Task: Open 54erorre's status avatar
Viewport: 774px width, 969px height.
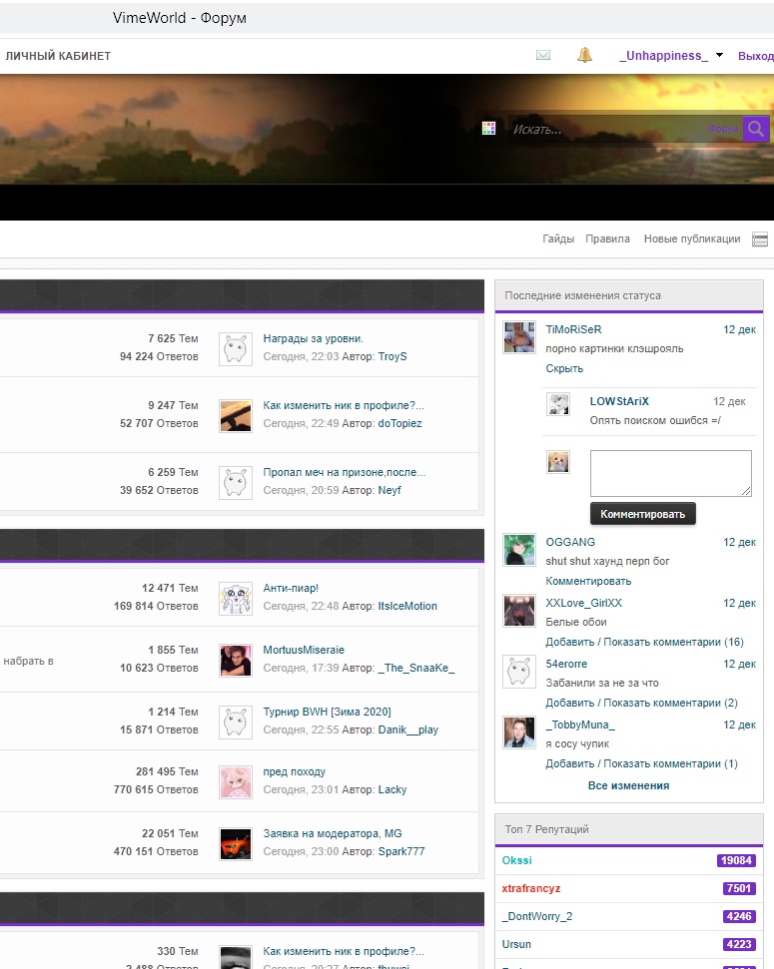Action: tap(519, 672)
